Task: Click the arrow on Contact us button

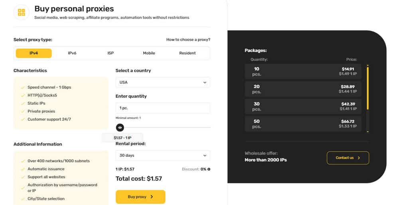Action: pyautogui.click(x=359, y=158)
